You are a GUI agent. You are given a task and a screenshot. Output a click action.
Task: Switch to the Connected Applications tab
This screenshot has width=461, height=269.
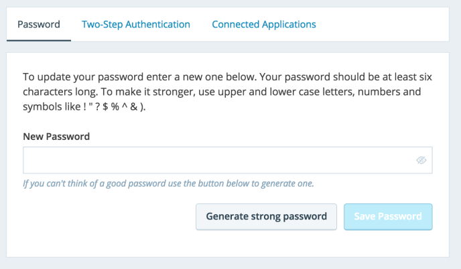click(264, 25)
